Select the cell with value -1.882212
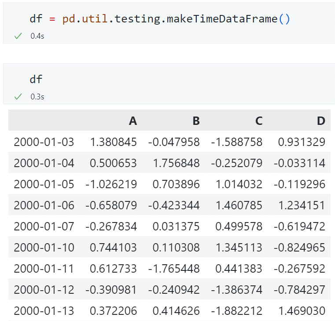Viewport: 335px width, 321px height. [237, 311]
